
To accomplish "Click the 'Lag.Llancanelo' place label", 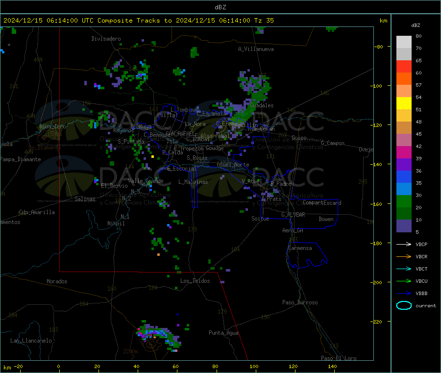I will [31, 341].
